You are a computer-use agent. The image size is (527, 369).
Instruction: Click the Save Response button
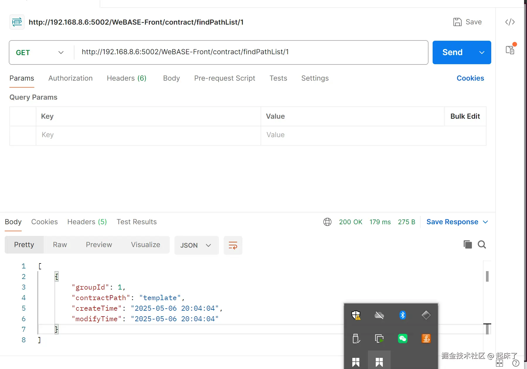pos(452,222)
